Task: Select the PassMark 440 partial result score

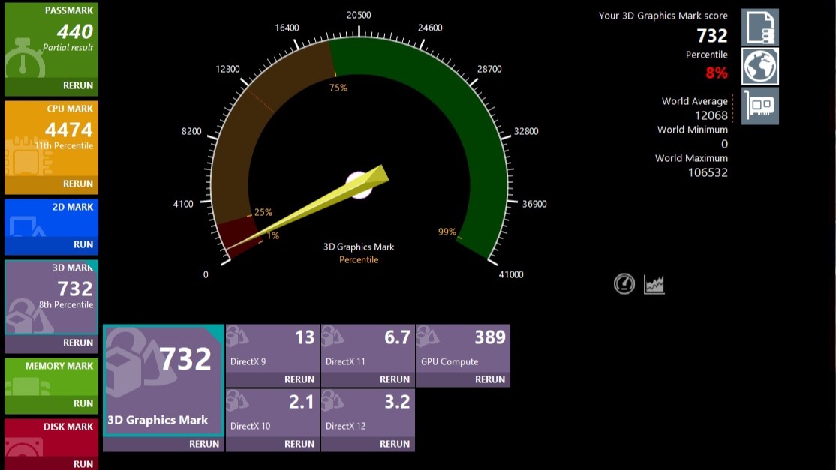Action: (75, 32)
